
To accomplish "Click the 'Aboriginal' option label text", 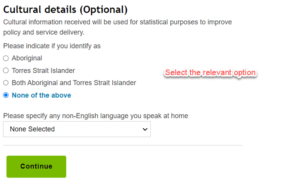I will (x=27, y=58).
